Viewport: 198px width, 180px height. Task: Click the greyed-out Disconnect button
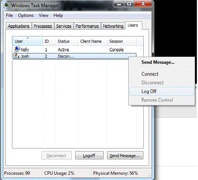(57, 155)
